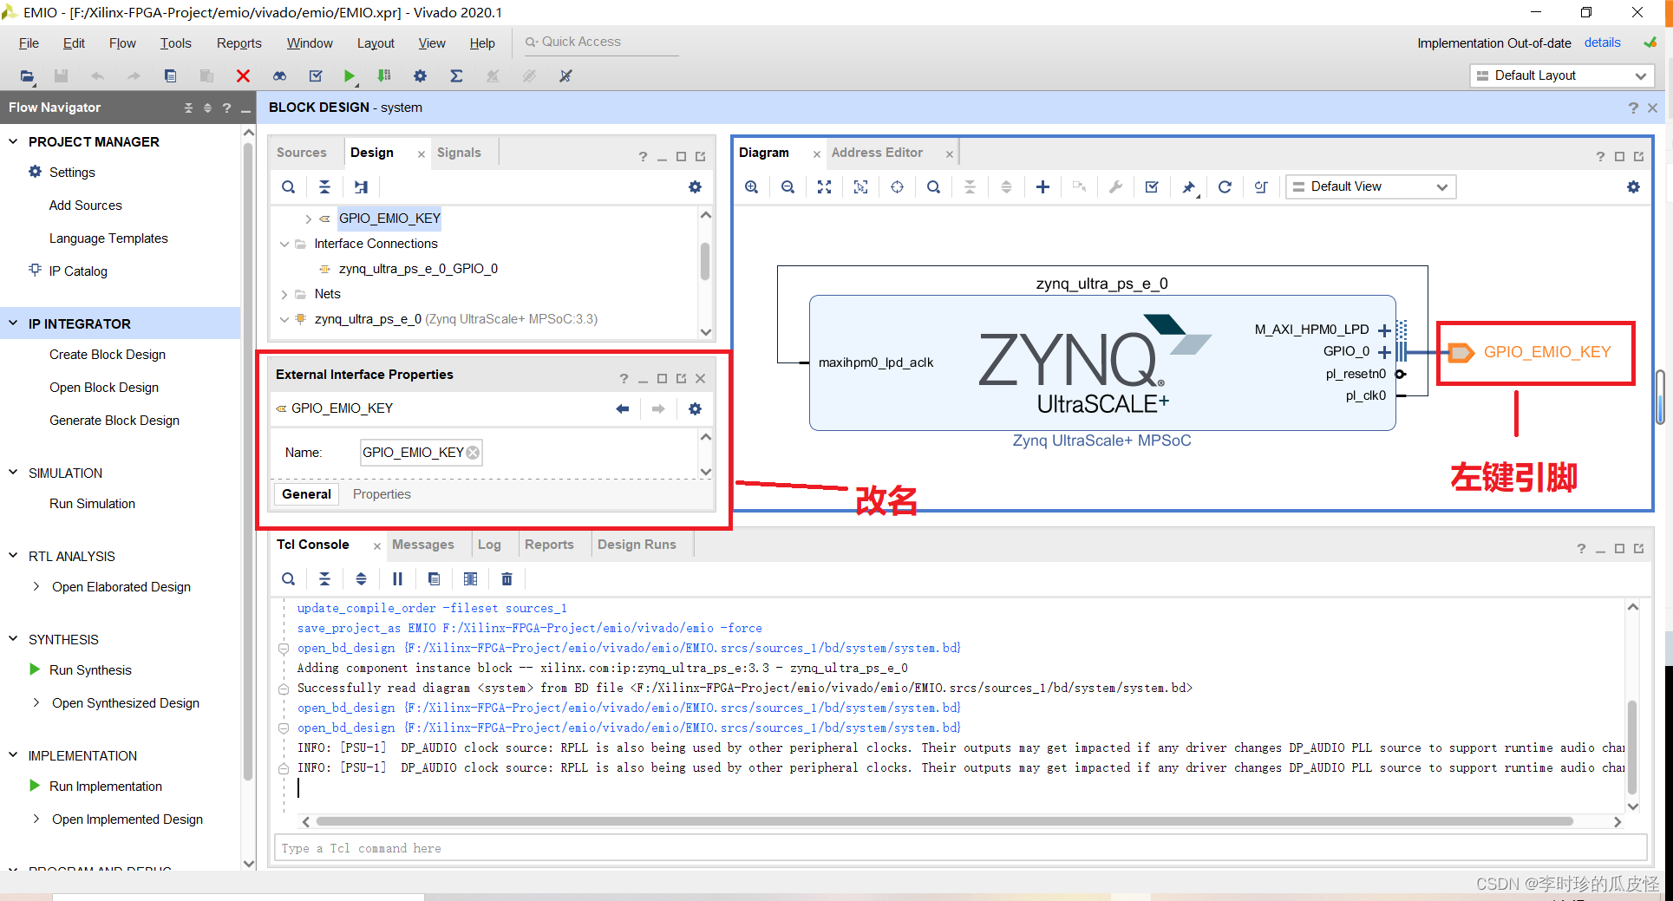Image resolution: width=1673 pixels, height=901 pixels.
Task: Open the Messages tab
Action: click(x=423, y=545)
